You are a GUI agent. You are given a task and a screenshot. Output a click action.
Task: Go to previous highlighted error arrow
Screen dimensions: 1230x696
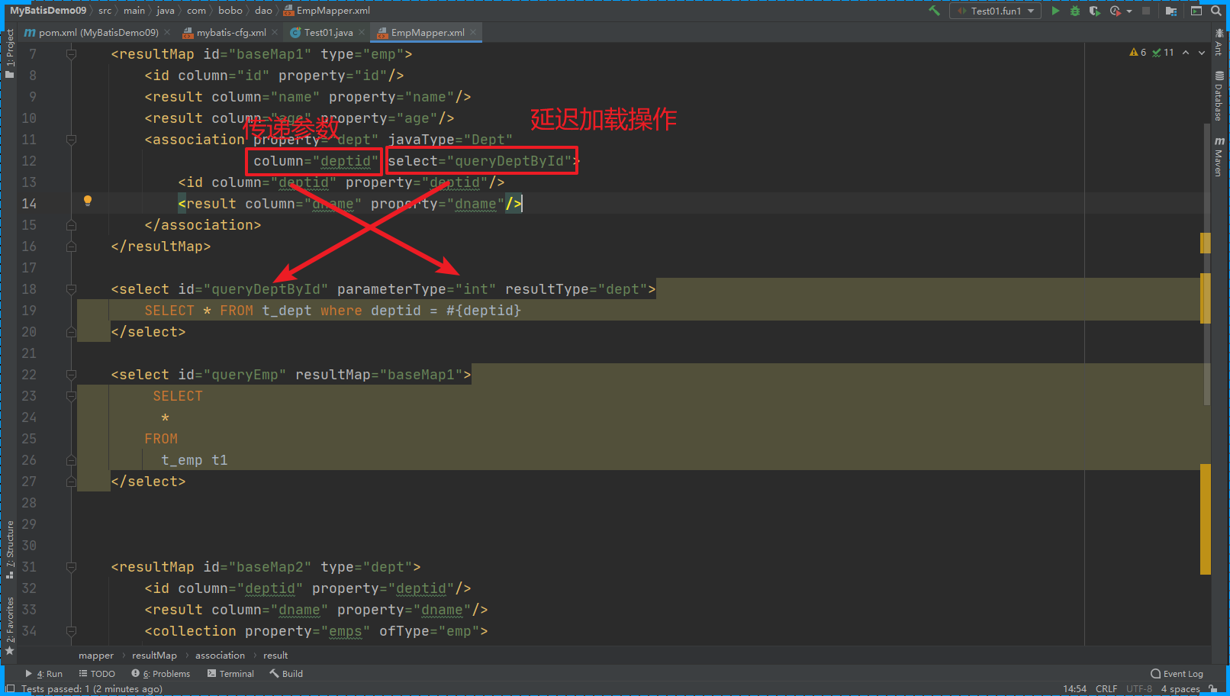coord(1186,53)
